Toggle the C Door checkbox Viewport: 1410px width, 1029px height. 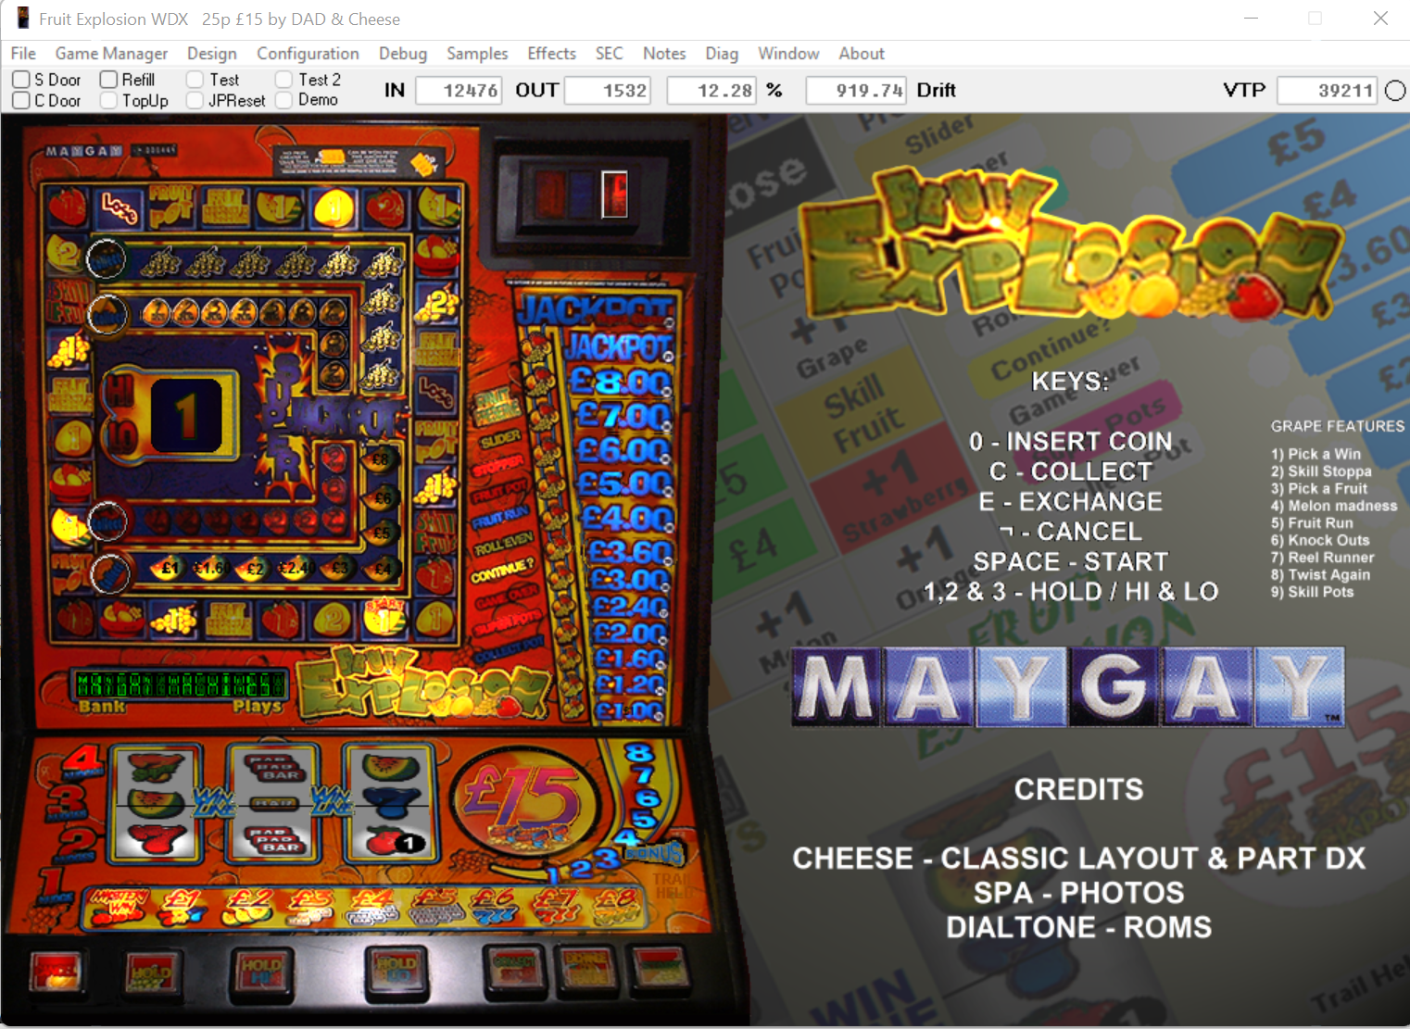click(21, 100)
